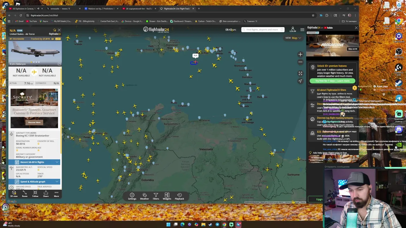406x228 pixels.
Task: Close the right sidebar panel
Action: [x=356, y=28]
